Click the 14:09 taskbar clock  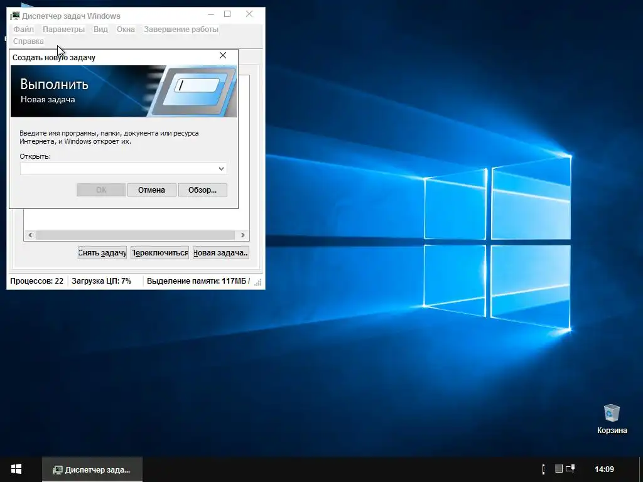pos(604,469)
